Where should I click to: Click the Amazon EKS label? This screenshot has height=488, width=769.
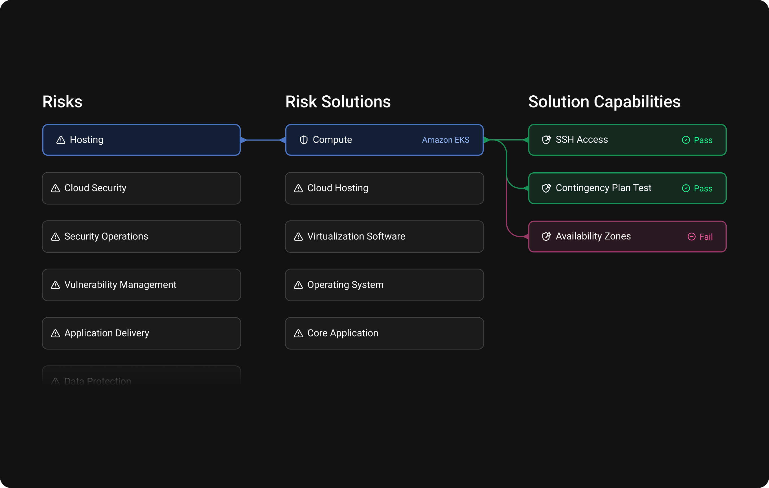tap(446, 140)
